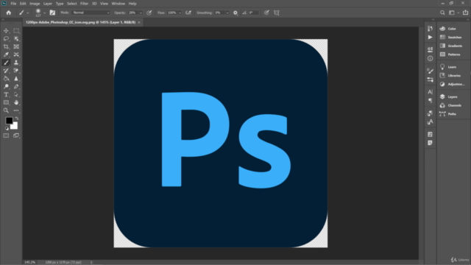Image resolution: width=471 pixels, height=265 pixels.
Task: Open the Brushes panel icon
Action: coord(430,71)
